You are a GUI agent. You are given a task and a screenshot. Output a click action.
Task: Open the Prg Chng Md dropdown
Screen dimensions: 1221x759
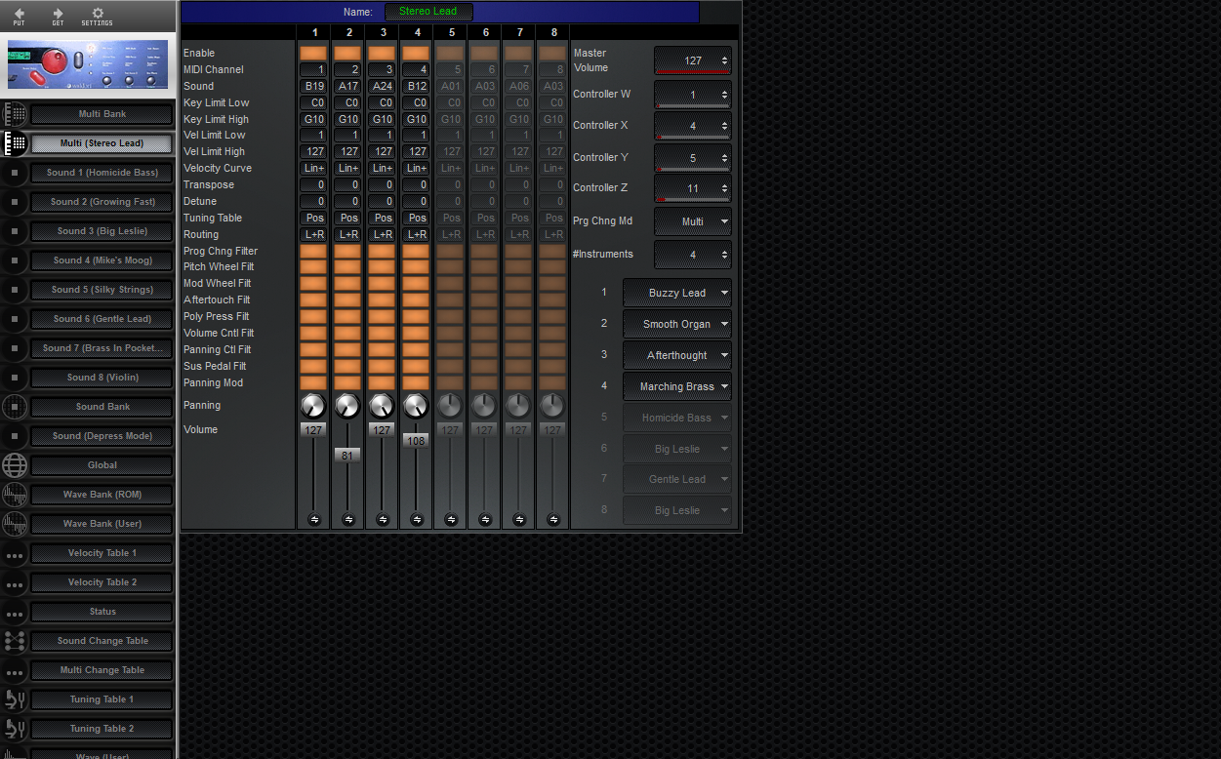click(692, 220)
